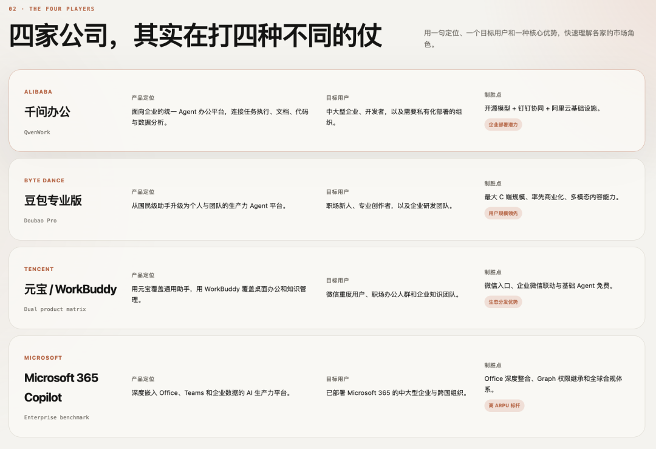Image resolution: width=656 pixels, height=449 pixels.
Task: Click the QwenWork subtitle
Action: [x=37, y=132]
